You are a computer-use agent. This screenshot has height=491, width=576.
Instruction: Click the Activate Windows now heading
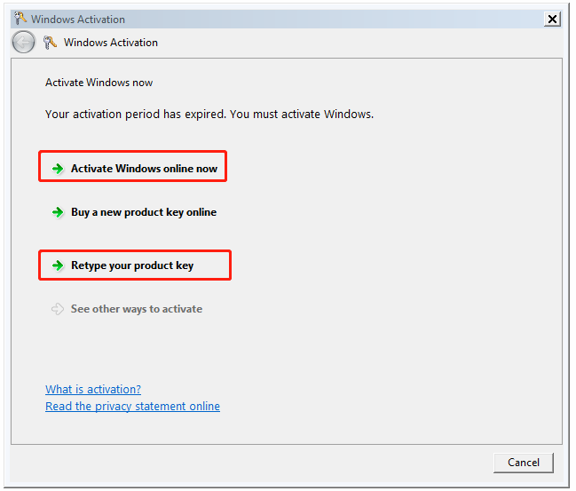[99, 83]
